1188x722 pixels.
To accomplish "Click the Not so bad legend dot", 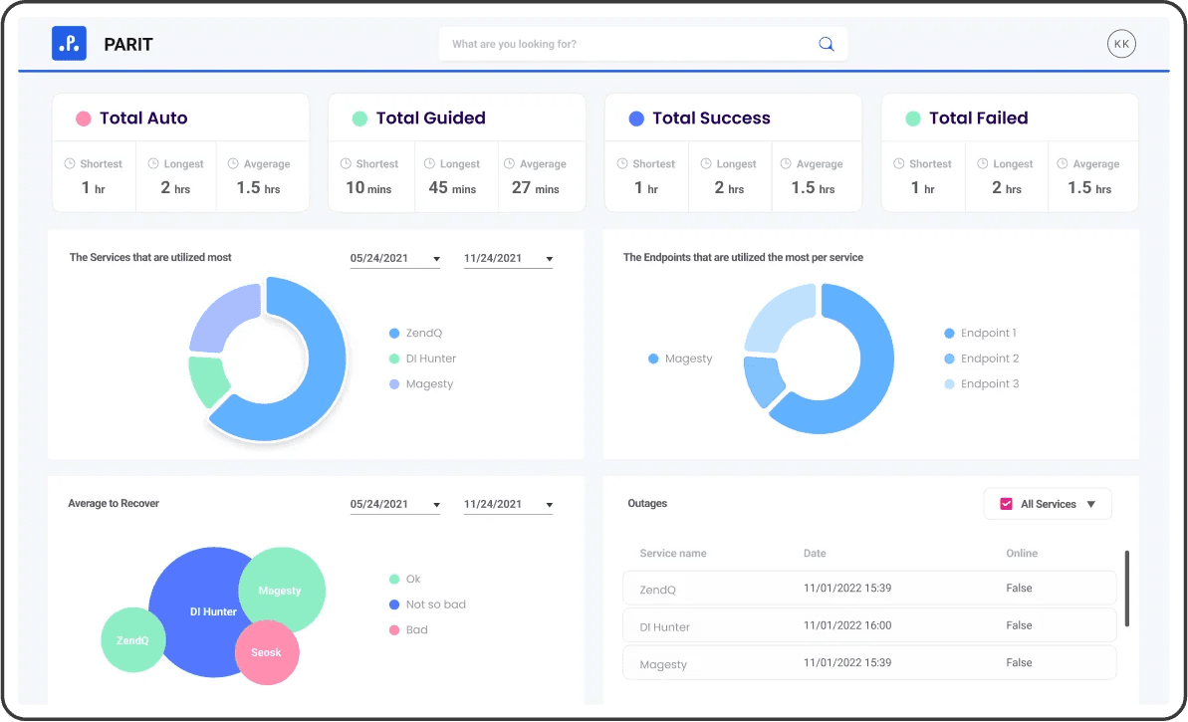I will [394, 604].
